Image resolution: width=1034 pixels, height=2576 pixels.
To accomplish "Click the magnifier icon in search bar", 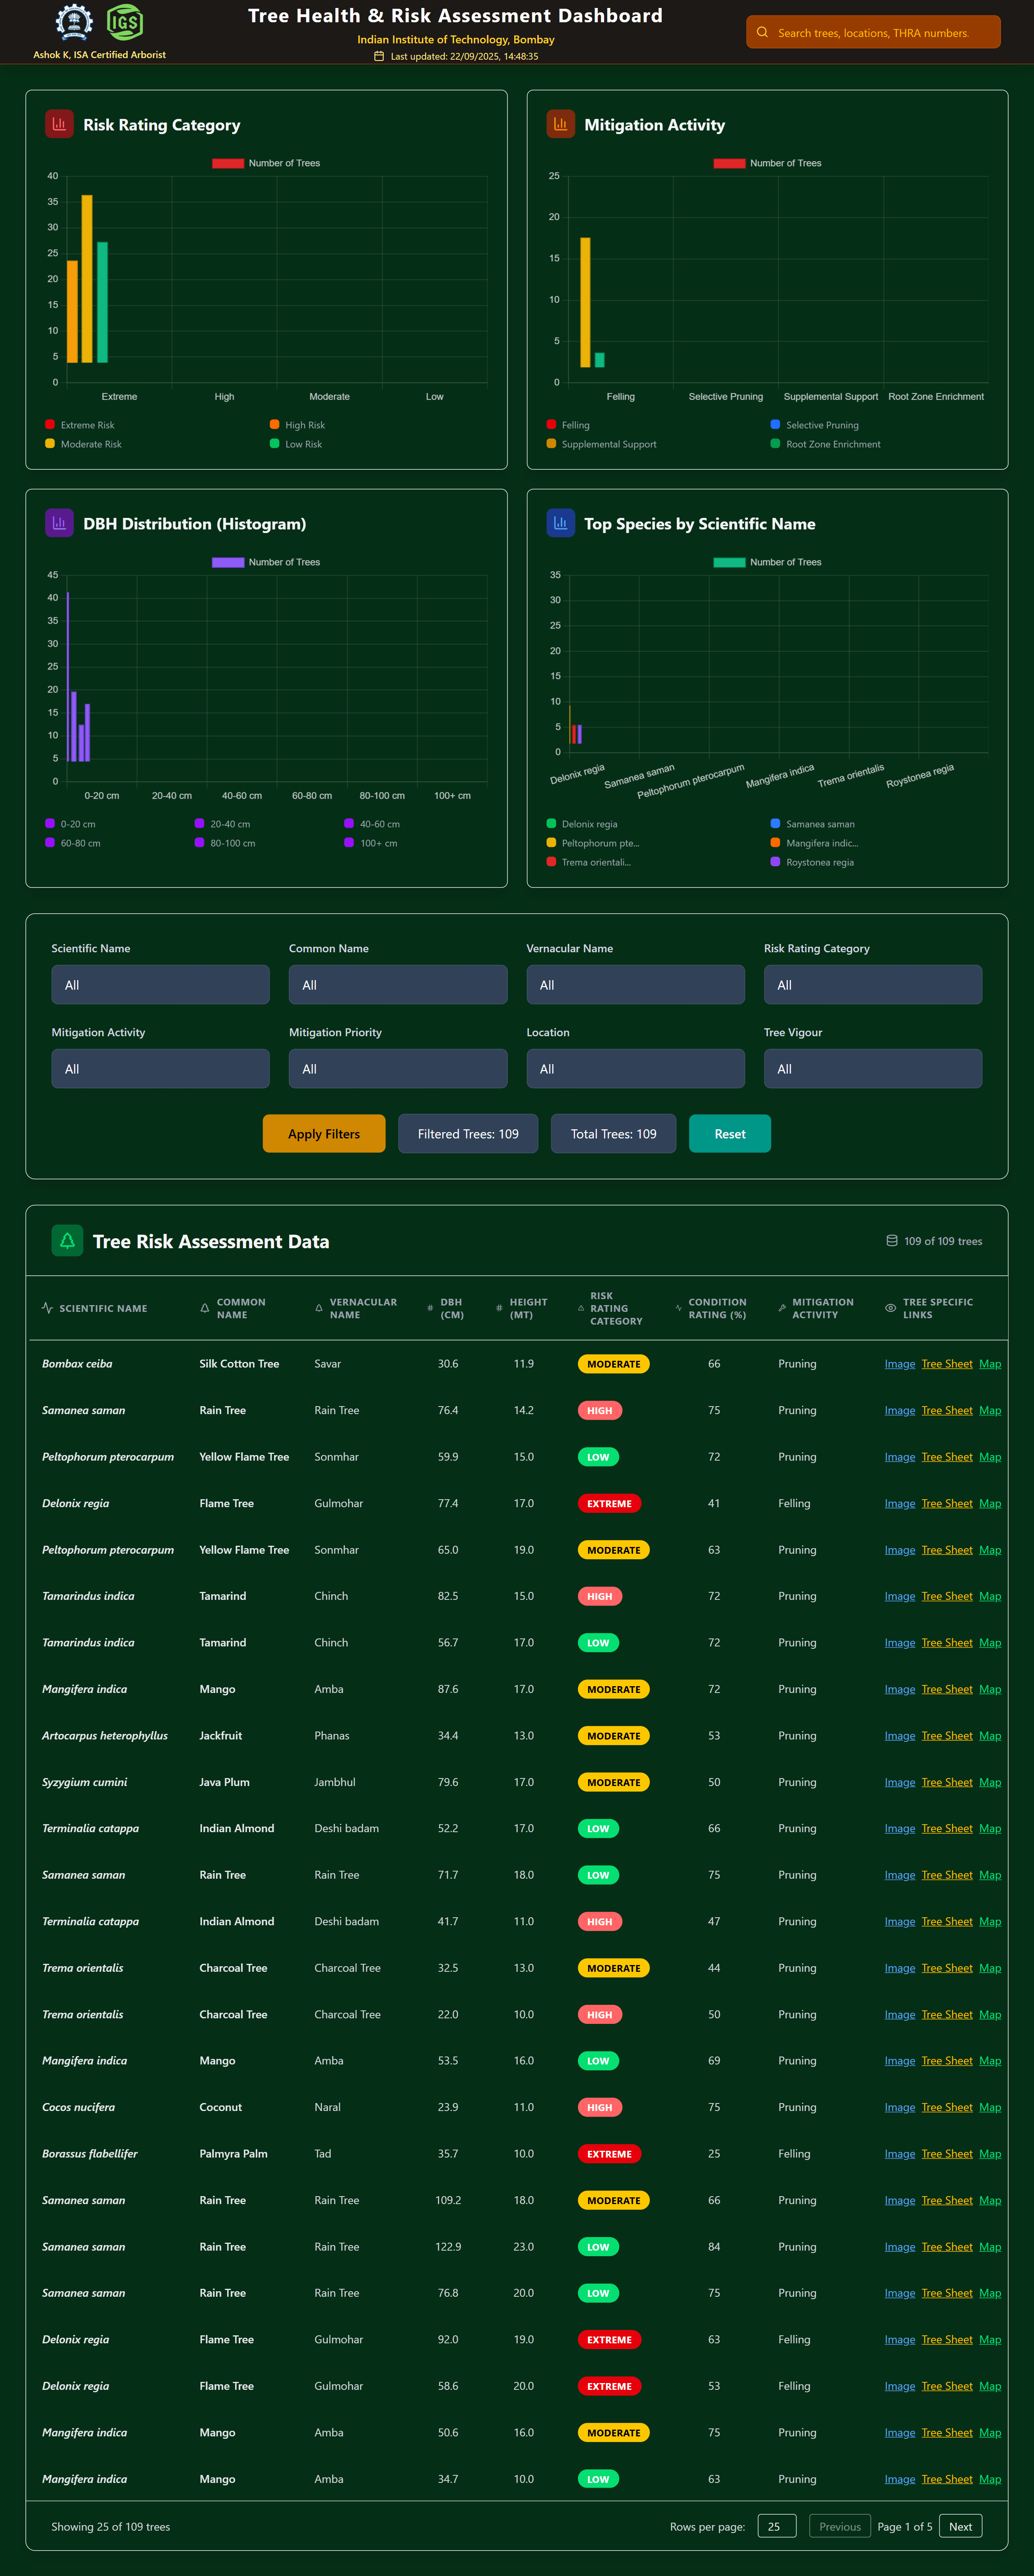I will click(x=762, y=32).
